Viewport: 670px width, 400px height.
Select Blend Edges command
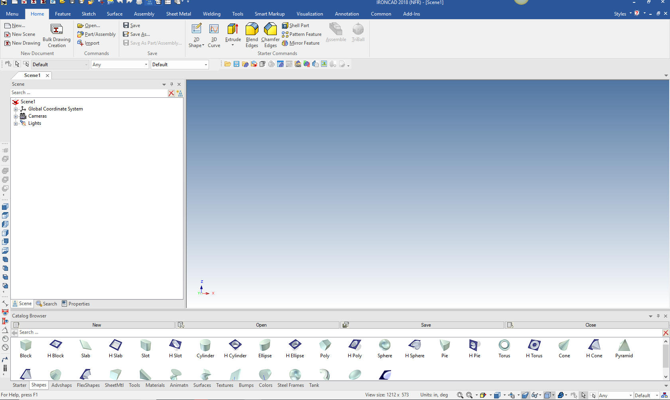tap(252, 35)
